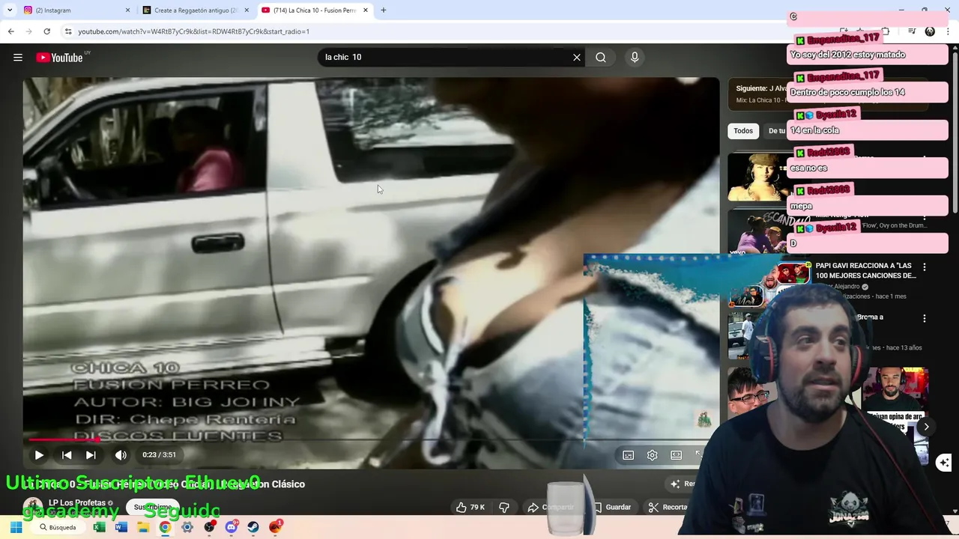Subscribe to LP Los Profetas channel
The height and width of the screenshot is (539, 959).
click(153, 507)
